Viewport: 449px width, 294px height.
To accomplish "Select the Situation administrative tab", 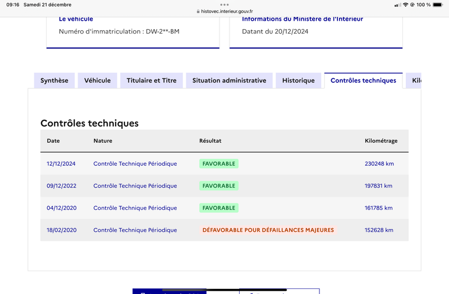I will (x=229, y=81).
